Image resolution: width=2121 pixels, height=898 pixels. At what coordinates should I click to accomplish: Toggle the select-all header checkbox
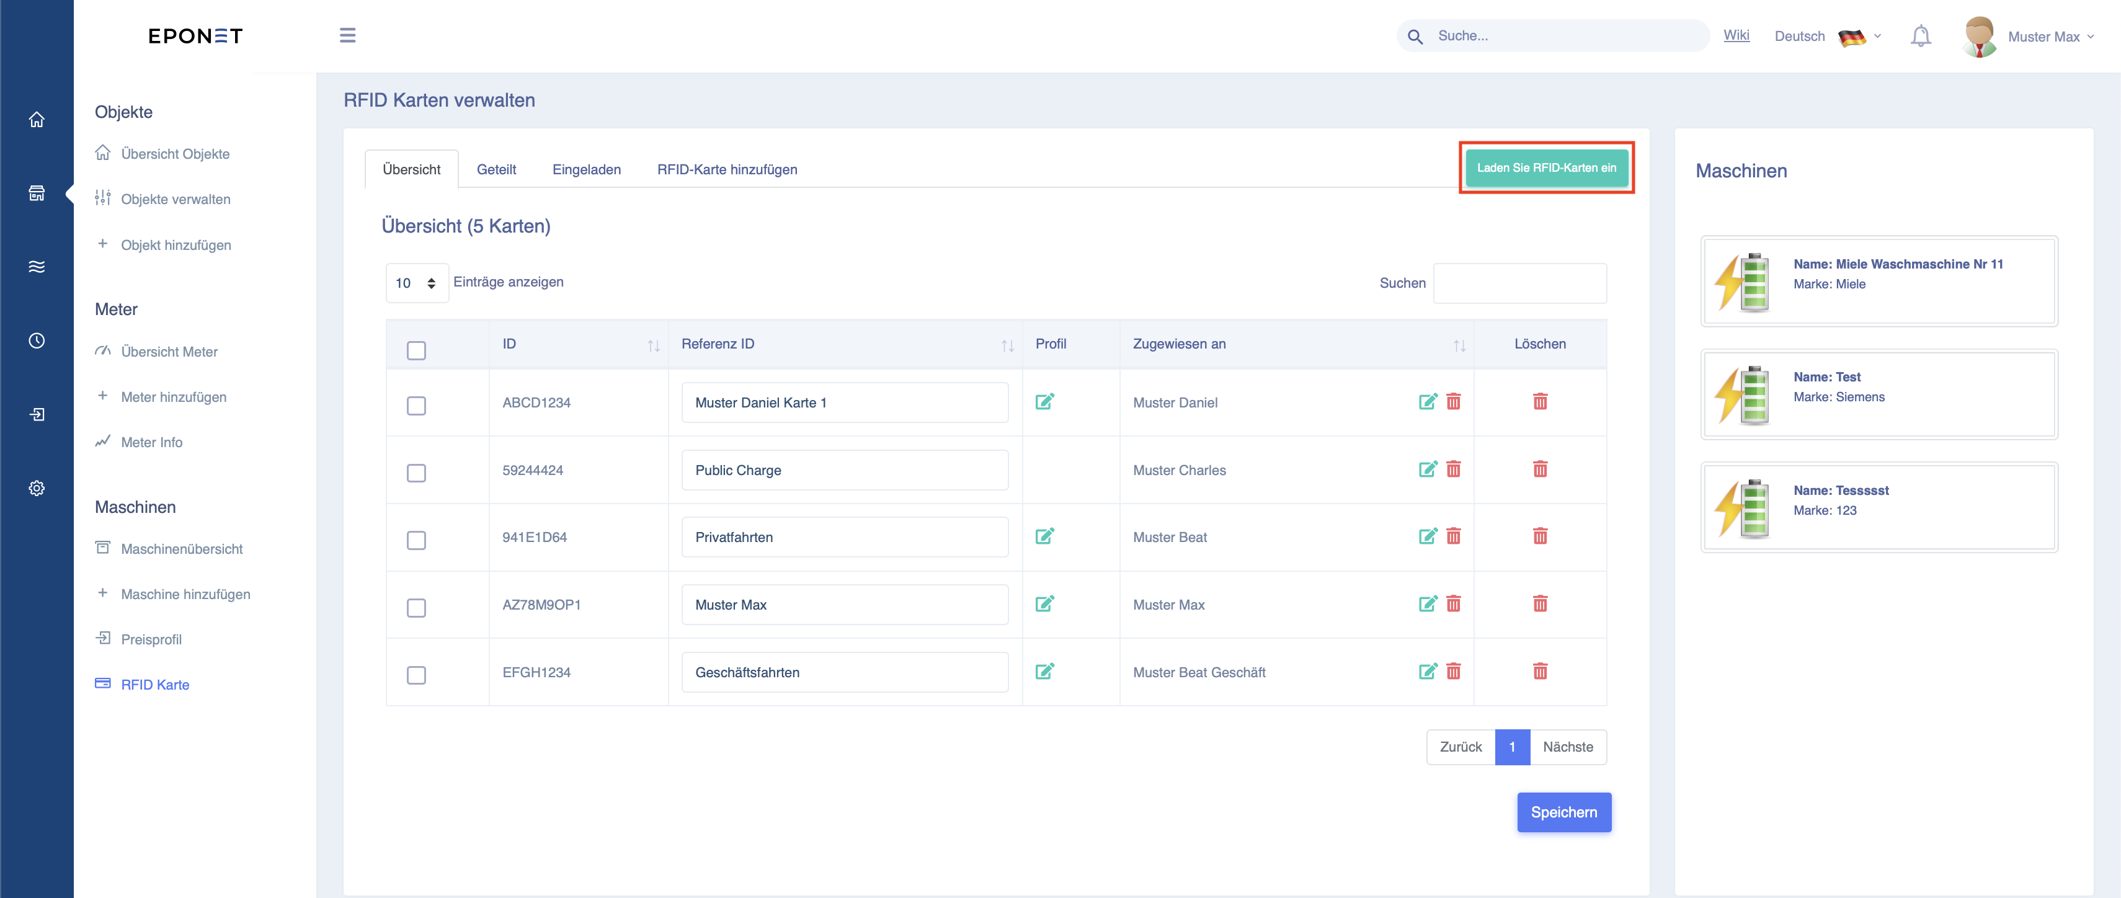click(416, 350)
